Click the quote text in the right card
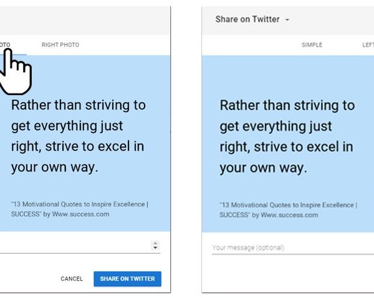 click(x=287, y=137)
